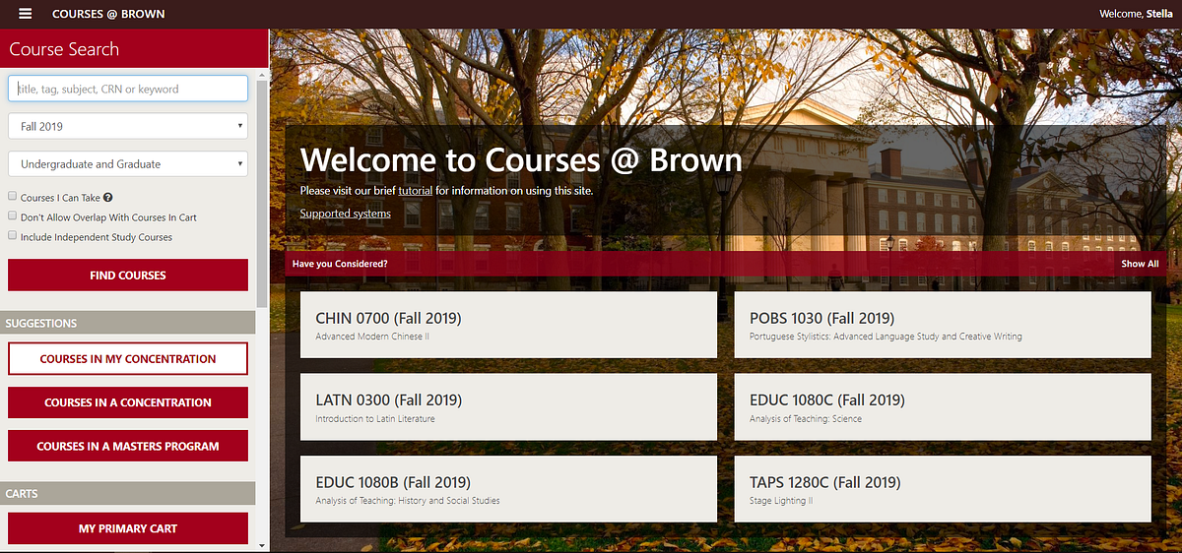
Task: Open Courses In A Concentration
Action: click(128, 402)
